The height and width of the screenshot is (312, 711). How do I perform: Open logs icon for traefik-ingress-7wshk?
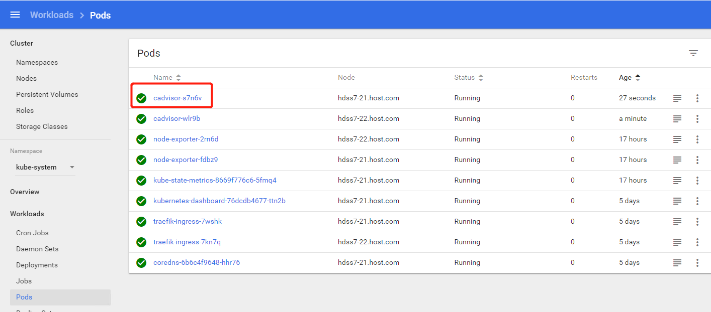click(677, 222)
